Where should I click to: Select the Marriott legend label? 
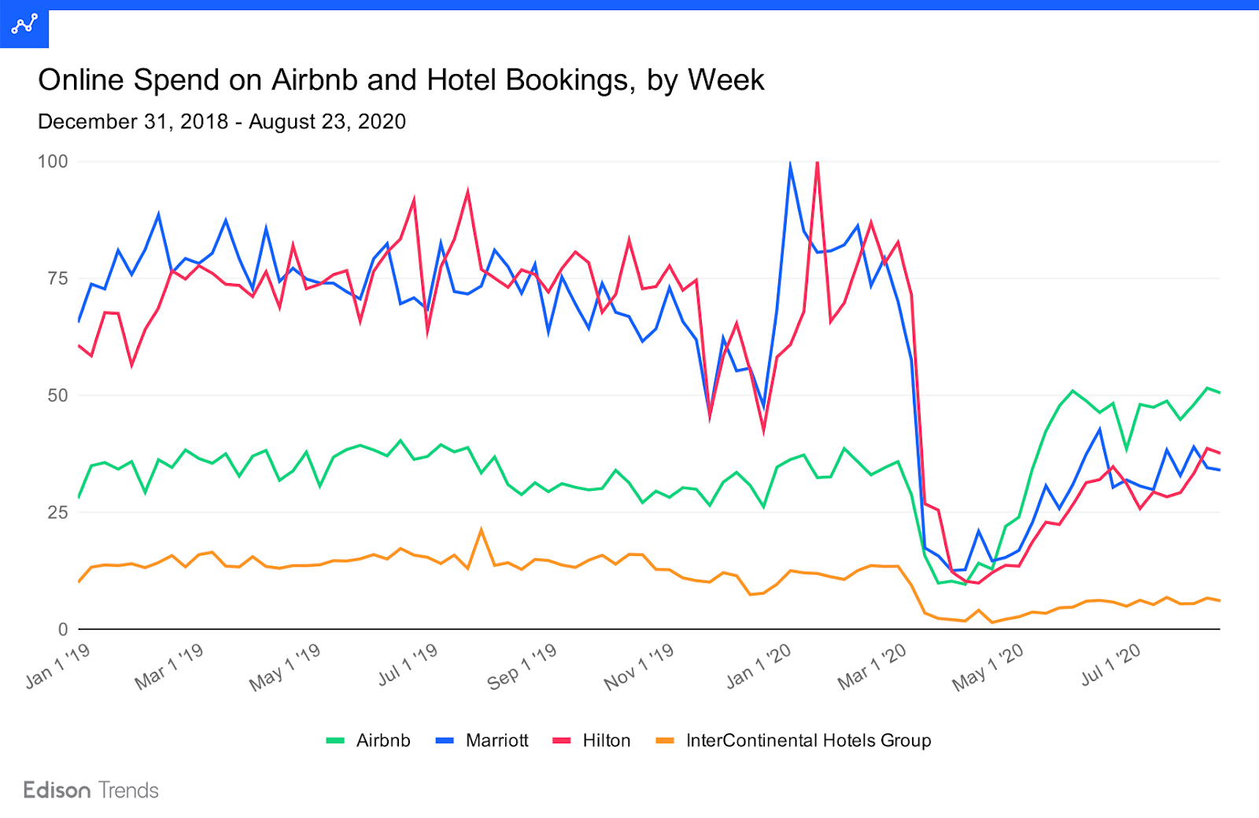(x=497, y=741)
